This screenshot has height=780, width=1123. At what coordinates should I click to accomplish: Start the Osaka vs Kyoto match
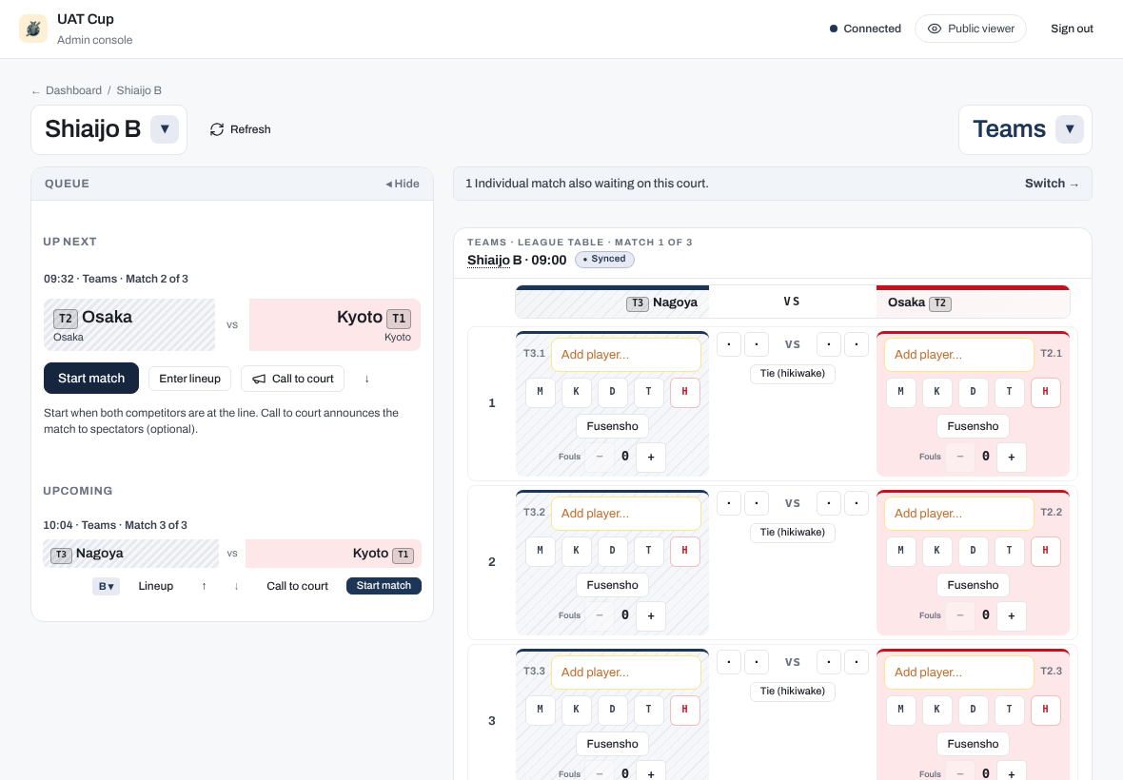(91, 378)
